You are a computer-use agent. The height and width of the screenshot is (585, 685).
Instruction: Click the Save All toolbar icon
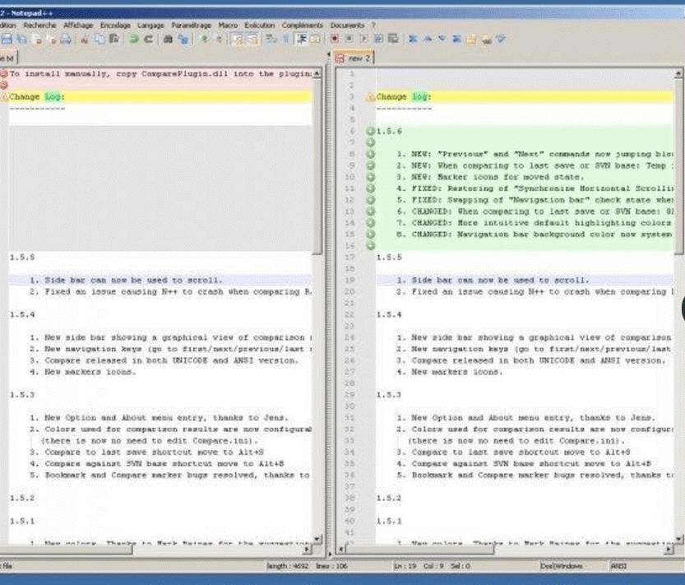pos(21,39)
